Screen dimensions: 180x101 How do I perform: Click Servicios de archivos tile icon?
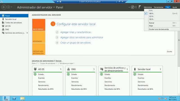tap(102, 69)
